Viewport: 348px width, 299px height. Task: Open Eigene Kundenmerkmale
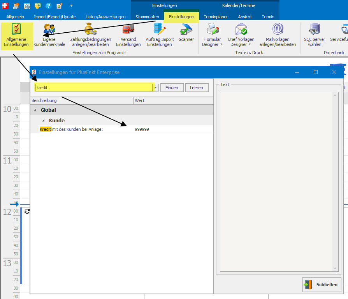pyautogui.click(x=49, y=35)
